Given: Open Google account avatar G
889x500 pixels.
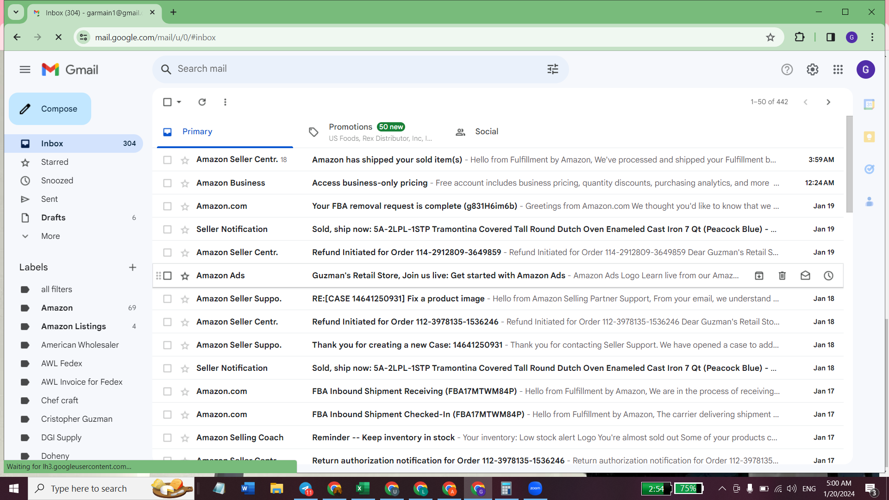Looking at the screenshot, I should [865, 69].
